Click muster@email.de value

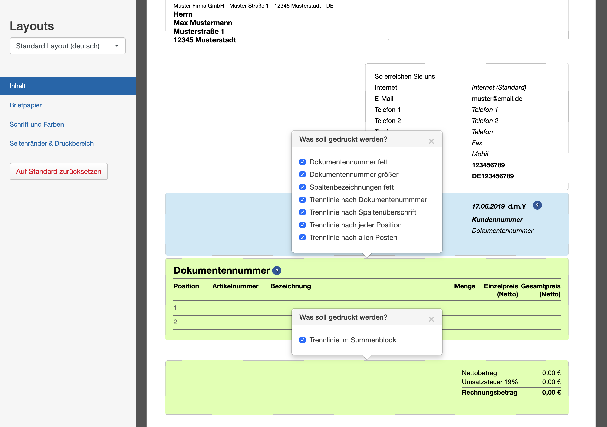click(x=497, y=99)
